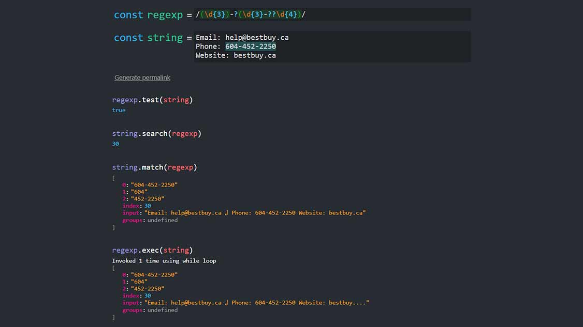Click the highlighted phone number 604-452-2250
Viewport: 583px width, 327px height.
click(251, 46)
